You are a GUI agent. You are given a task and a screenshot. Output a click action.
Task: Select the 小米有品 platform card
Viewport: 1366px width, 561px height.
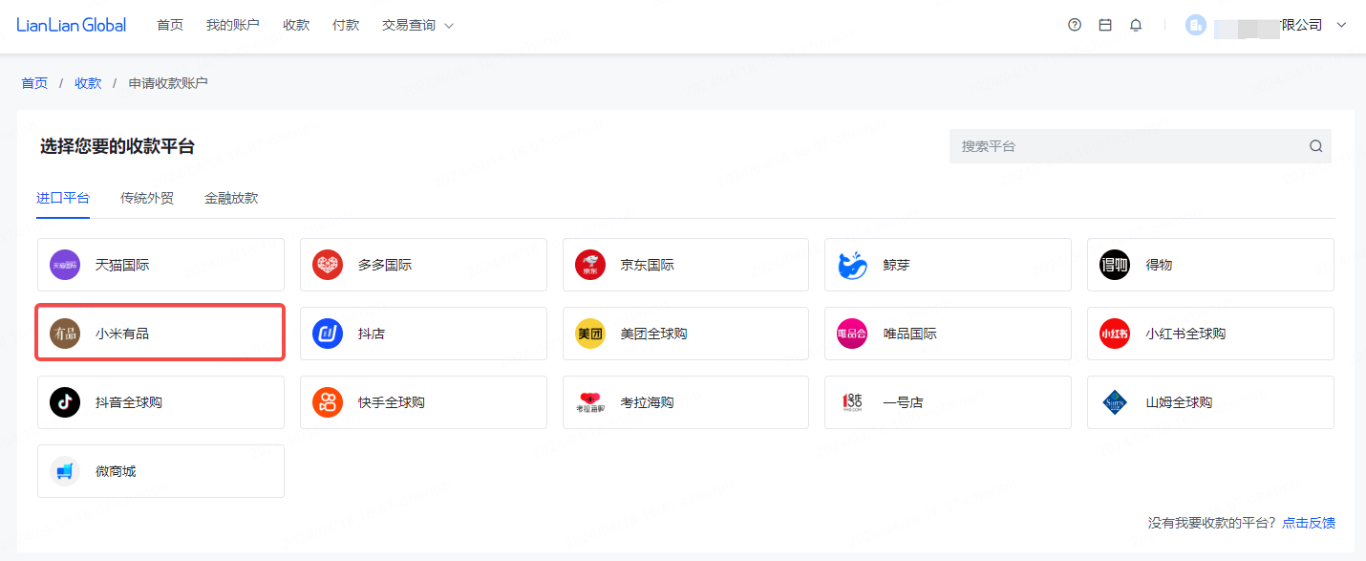click(160, 334)
